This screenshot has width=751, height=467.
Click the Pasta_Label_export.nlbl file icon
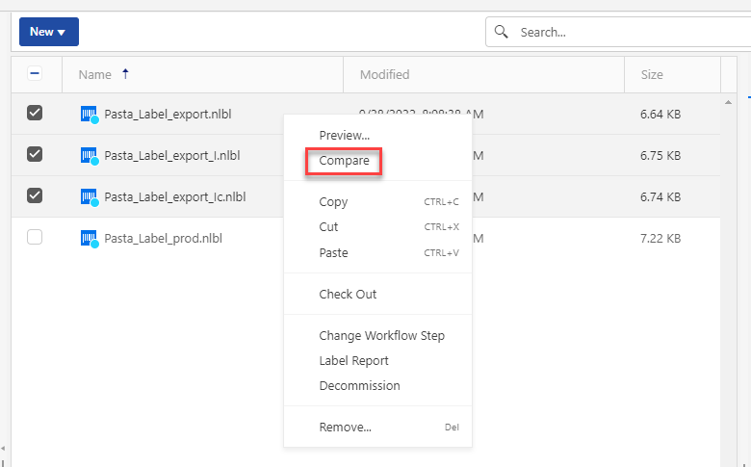tap(90, 115)
